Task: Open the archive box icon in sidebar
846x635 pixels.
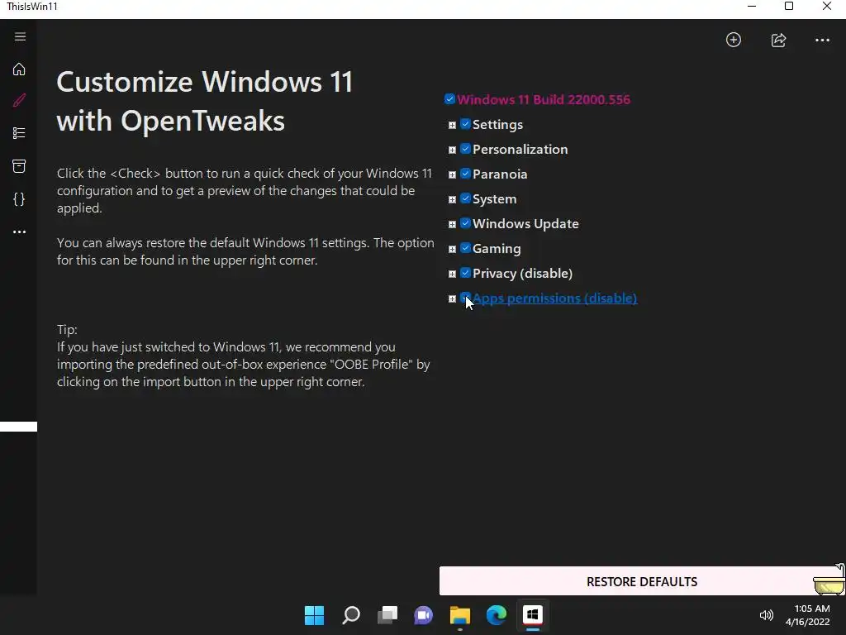Action: [19, 165]
